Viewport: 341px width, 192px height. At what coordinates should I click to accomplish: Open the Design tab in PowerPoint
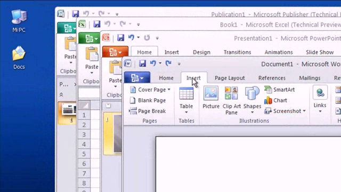click(x=201, y=52)
